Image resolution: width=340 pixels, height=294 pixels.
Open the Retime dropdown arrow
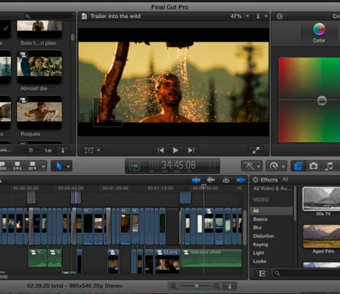[x=283, y=167]
